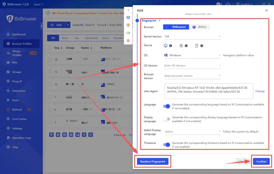
Task: Click the circle-with-X icon in the bottom batch toolbar
Action: 58,135
